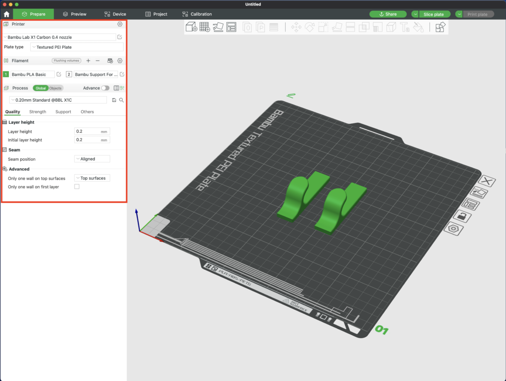Click the split to parts icon
This screenshot has height=381, width=506.
(x=260, y=28)
